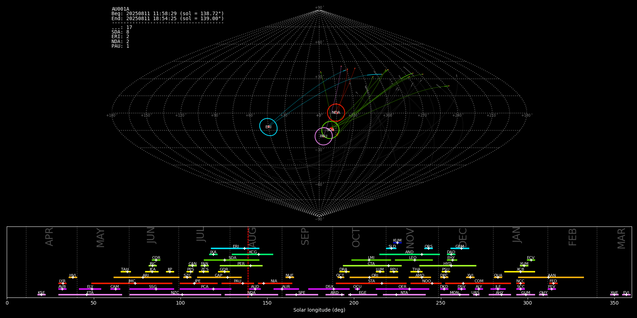637x318 pixels.
Task: Click the KSE shower bar in the timeline
Action: pyautogui.click(x=41, y=295)
